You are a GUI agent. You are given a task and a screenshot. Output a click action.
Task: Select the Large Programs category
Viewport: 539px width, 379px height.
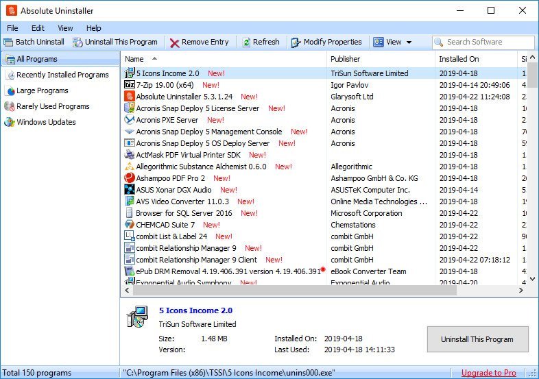(x=42, y=90)
